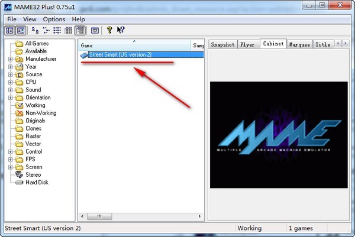Switch to small icons view
This screenshot has width=355, height=237.
[46, 30]
